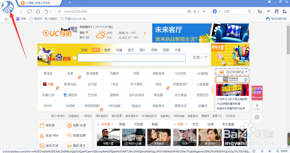
Task: Open the extensions grid icon
Action: point(285,12)
